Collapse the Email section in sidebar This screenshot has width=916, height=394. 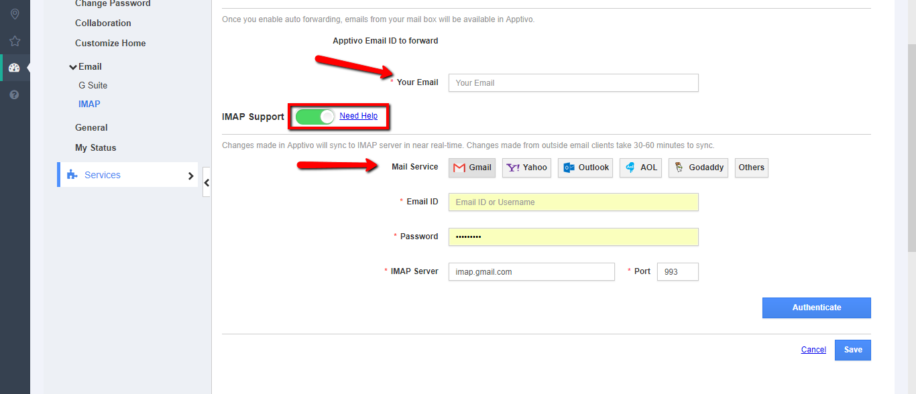coord(73,67)
